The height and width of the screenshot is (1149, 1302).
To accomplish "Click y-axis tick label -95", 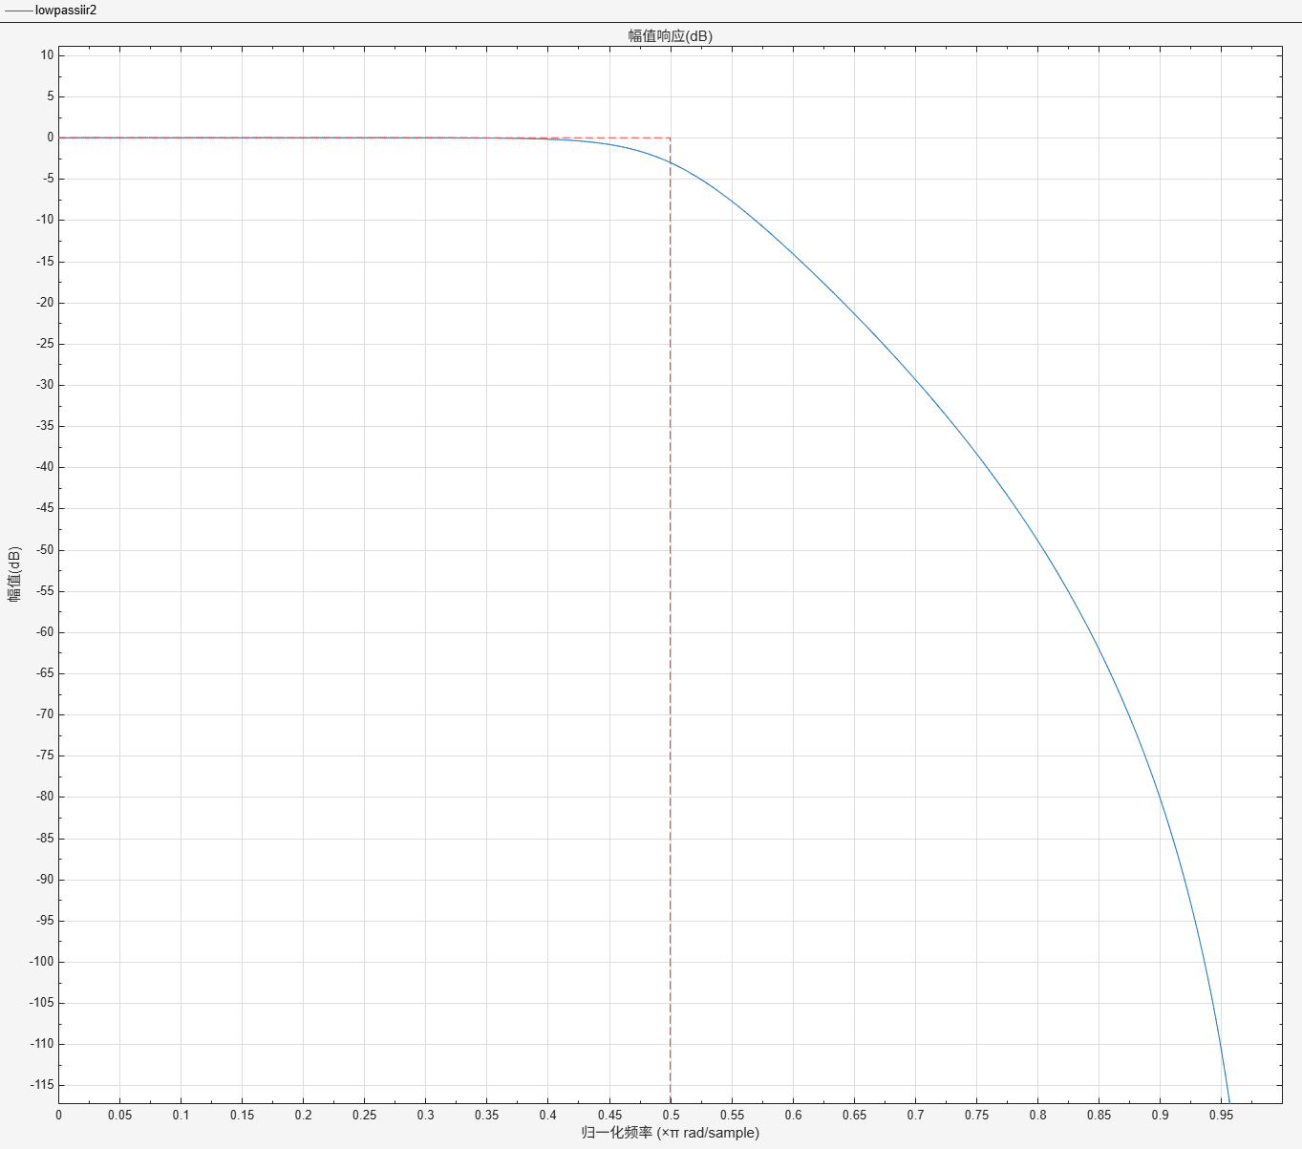I will (45, 921).
